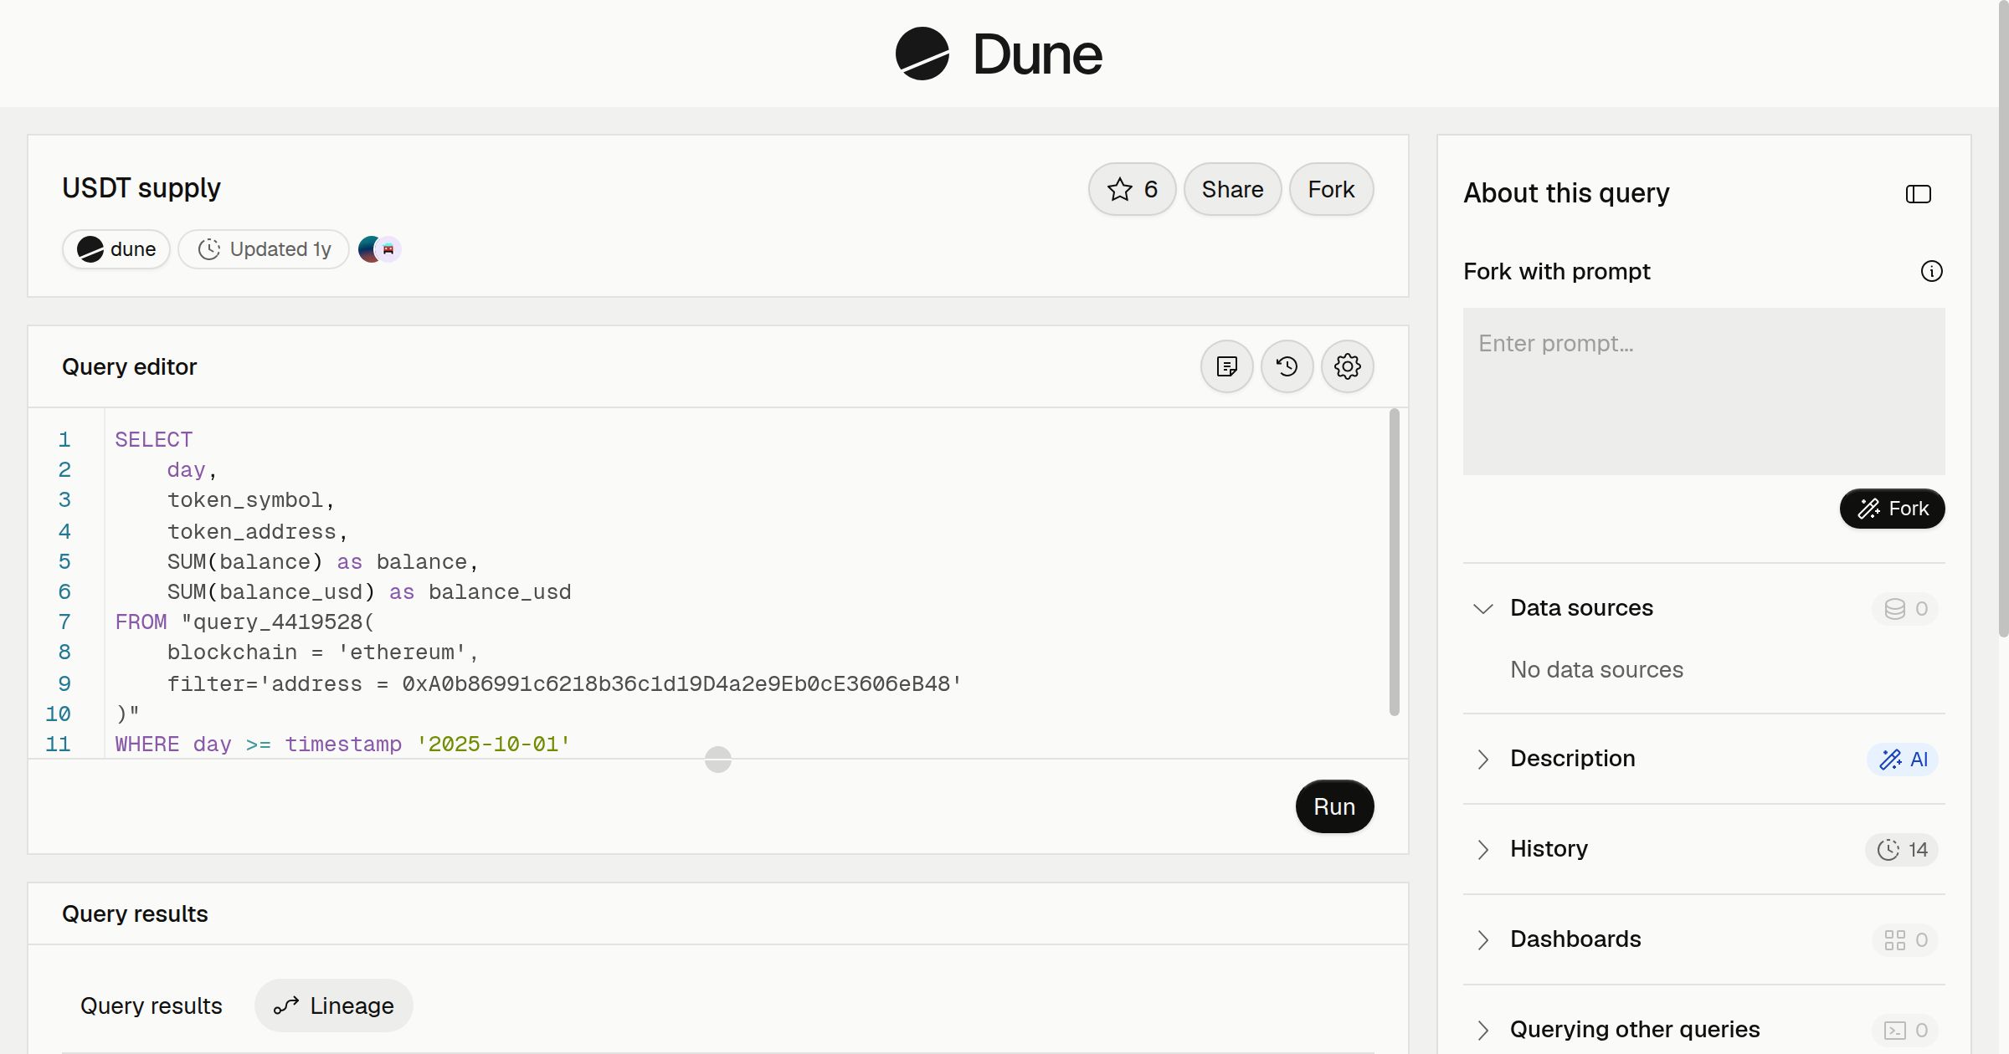Expand the Description section
This screenshot has height=1054, width=2009.
tap(1482, 759)
